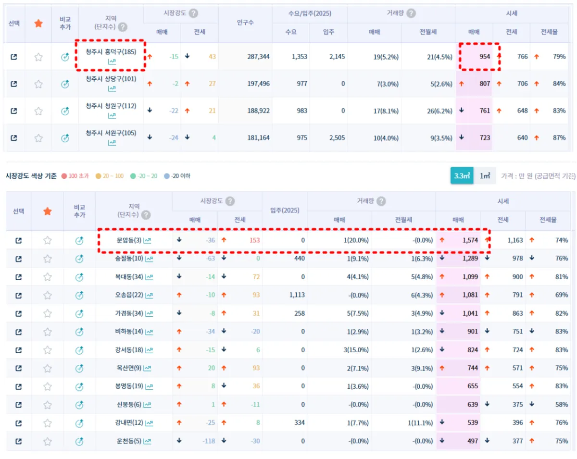Favorite the 문암동 row star
Image resolution: width=577 pixels, height=459 pixels.
pyautogui.click(x=48, y=240)
